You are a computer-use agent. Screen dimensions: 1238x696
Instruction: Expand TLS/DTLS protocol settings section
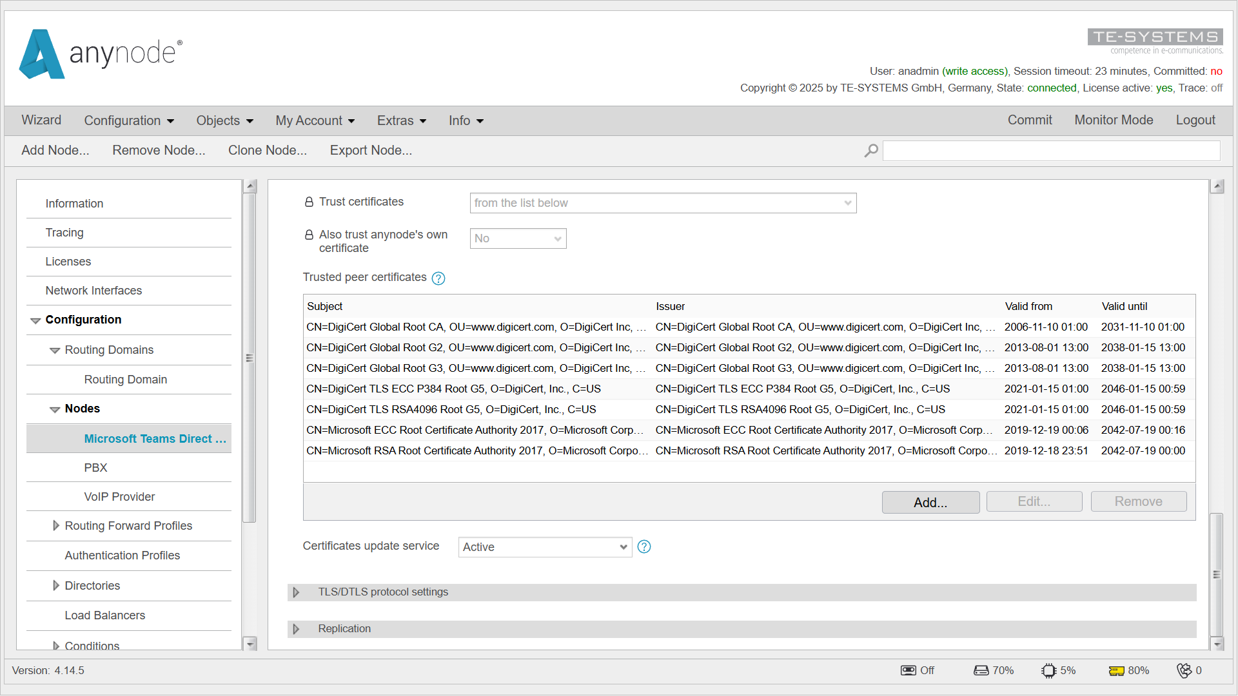[x=296, y=592]
